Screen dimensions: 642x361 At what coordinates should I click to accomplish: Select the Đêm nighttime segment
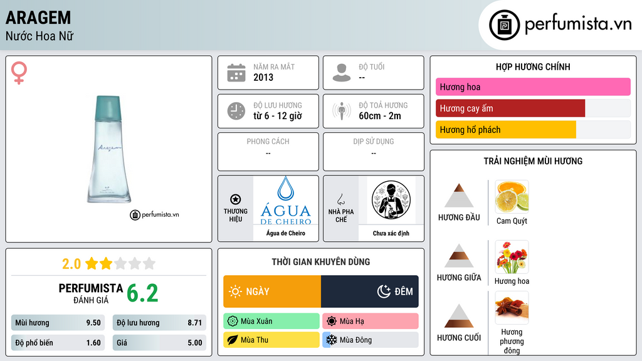pyautogui.click(x=370, y=291)
